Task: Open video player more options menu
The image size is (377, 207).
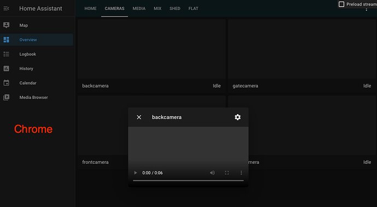Action: click(x=241, y=173)
